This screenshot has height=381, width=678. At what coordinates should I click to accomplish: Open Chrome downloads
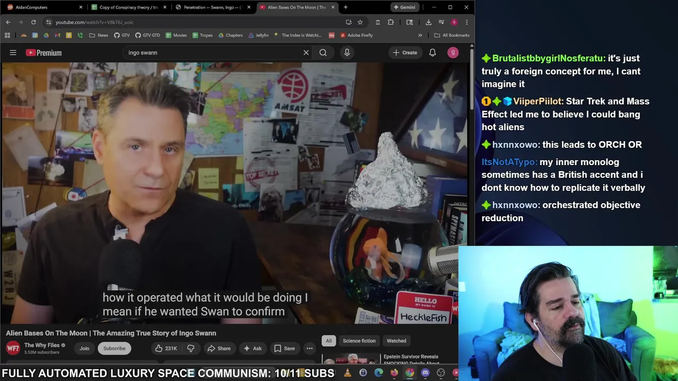(429, 22)
